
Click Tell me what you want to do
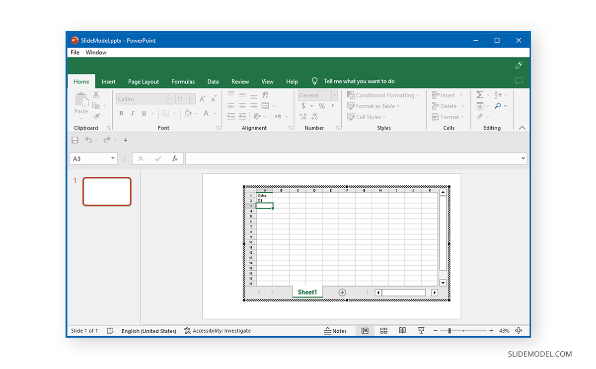tap(359, 81)
